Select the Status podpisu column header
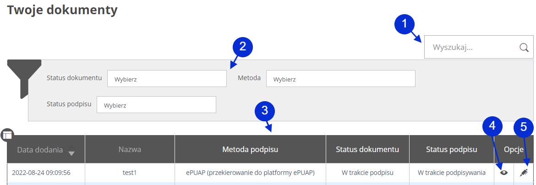The height and width of the screenshot is (185, 536). (451, 149)
